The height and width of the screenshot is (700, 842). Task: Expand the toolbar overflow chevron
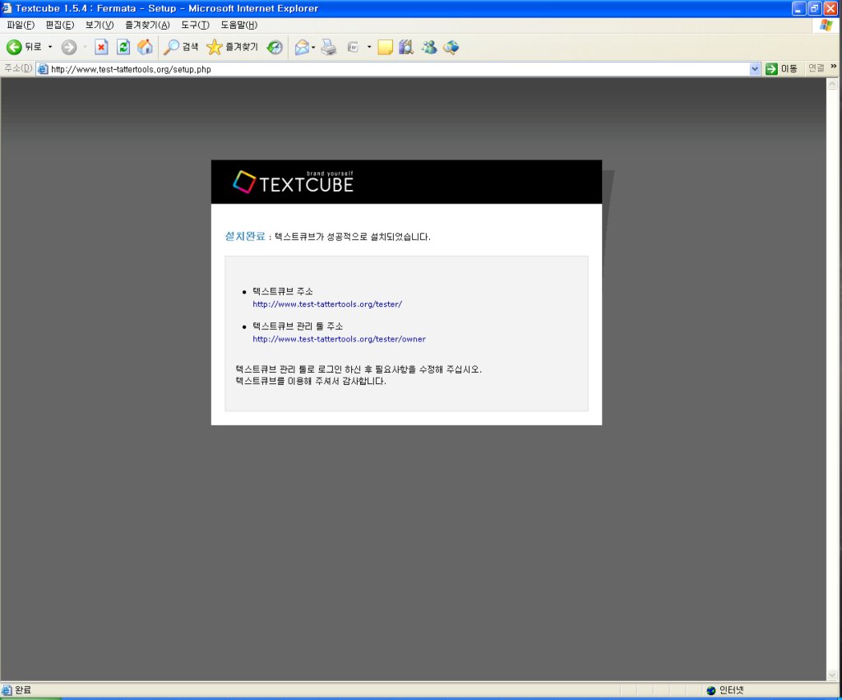(834, 67)
